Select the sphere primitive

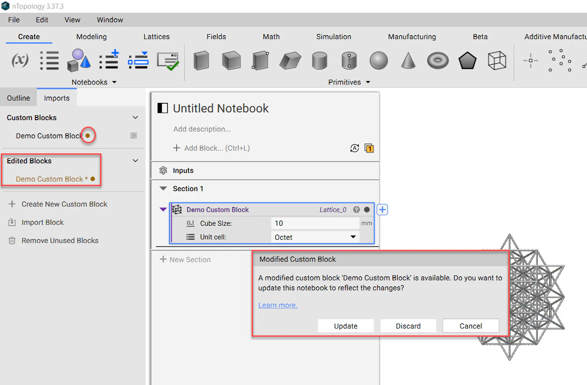[379, 60]
